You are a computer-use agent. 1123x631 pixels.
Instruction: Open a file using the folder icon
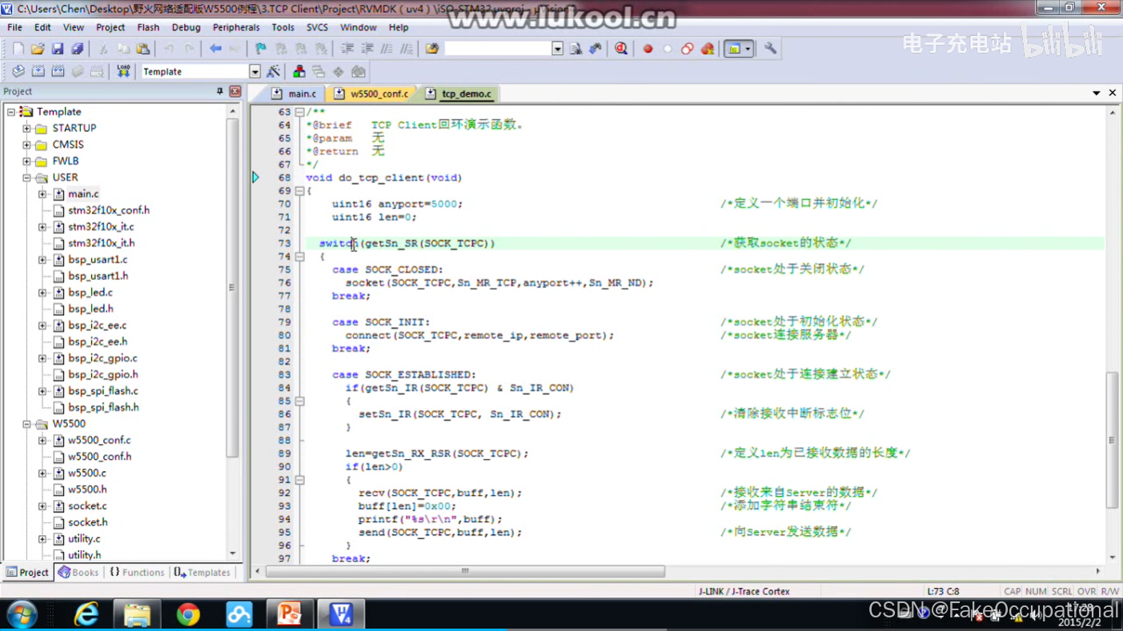(38, 49)
